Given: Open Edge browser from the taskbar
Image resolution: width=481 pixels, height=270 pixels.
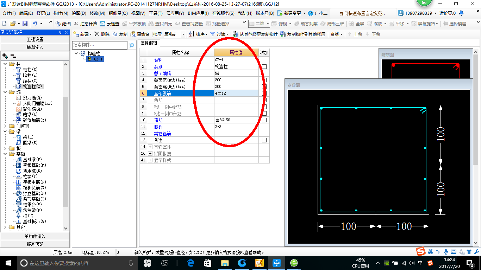Looking at the screenshot, I should point(191,263).
